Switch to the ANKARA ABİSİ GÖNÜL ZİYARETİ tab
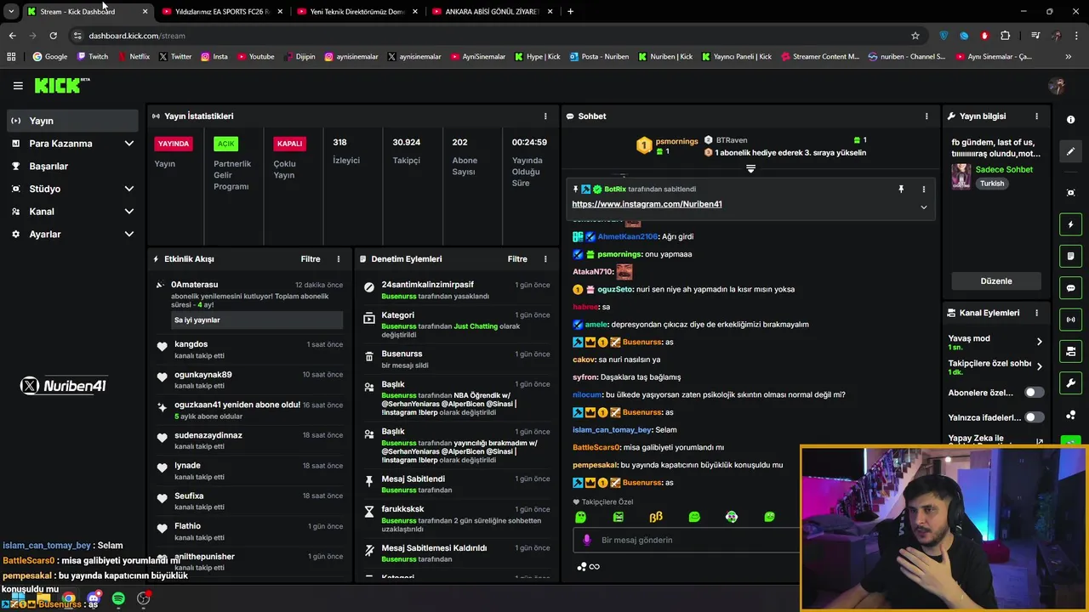This screenshot has height=612, width=1089. click(493, 12)
